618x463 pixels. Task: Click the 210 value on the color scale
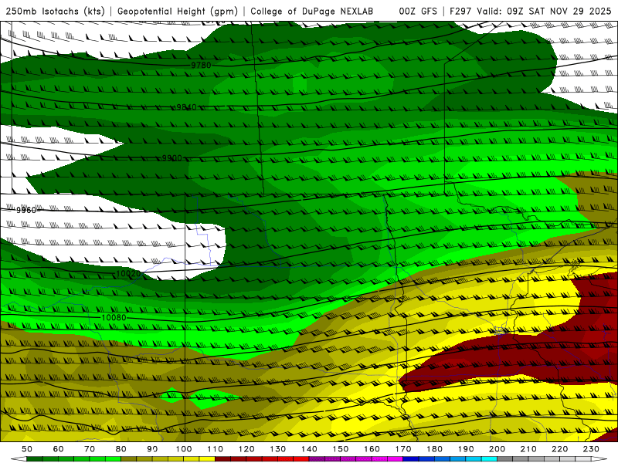(528, 449)
